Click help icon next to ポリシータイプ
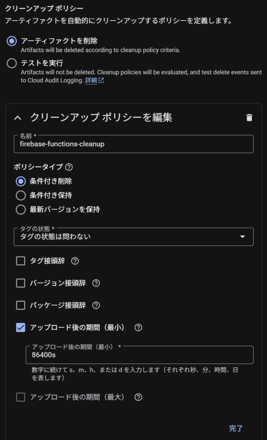This screenshot has width=267, height=440. click(x=69, y=167)
